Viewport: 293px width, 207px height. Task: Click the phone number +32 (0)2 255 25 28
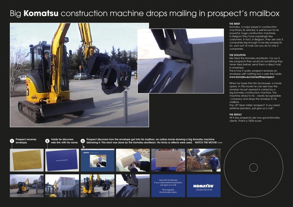204,190
